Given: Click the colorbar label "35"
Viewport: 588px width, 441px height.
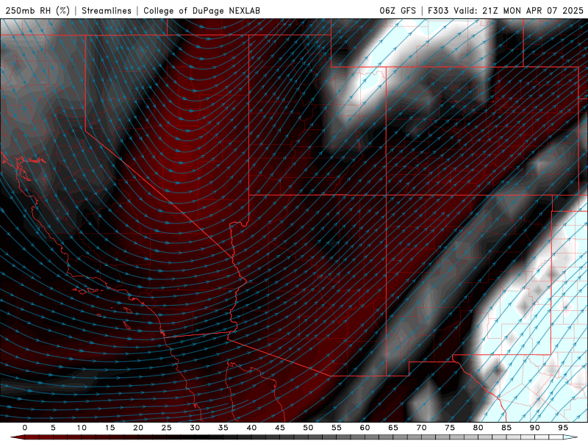Looking at the screenshot, I should click(x=223, y=428).
